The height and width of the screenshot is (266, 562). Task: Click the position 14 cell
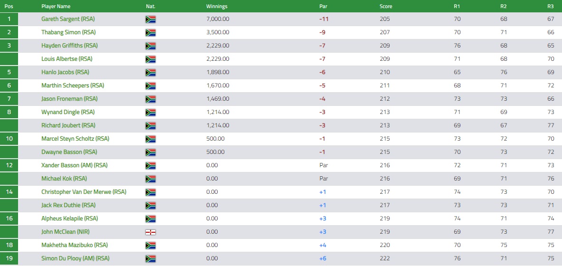pos(9,192)
